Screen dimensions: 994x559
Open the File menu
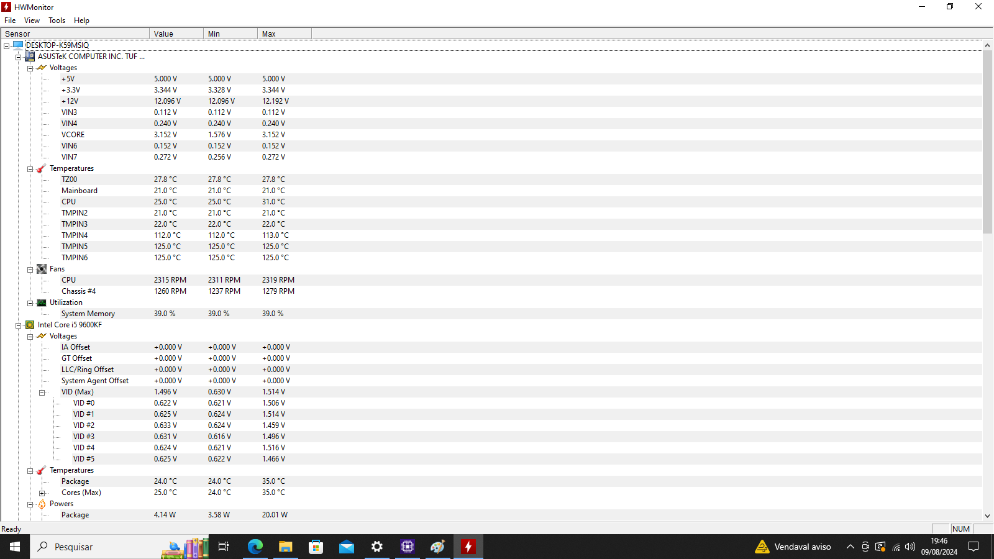pyautogui.click(x=10, y=20)
